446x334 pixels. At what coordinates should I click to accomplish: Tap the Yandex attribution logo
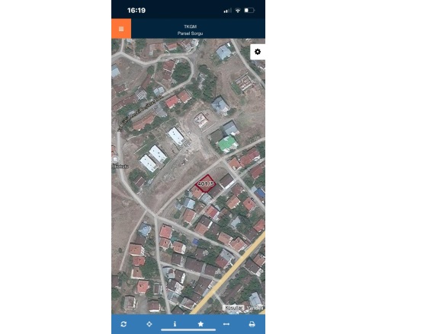(255, 308)
